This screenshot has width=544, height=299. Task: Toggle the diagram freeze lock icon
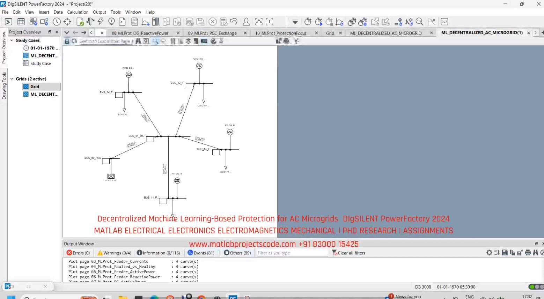pyautogui.click(x=67, y=41)
